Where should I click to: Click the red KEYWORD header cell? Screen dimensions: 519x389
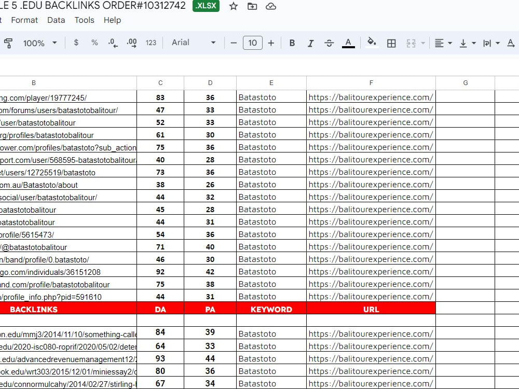[x=271, y=309]
